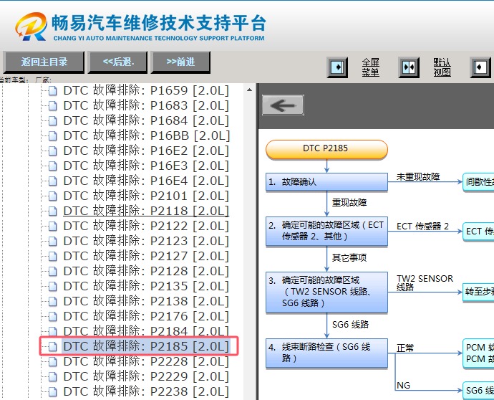
Task: Click the 默认视图 label
Action: (x=442, y=67)
